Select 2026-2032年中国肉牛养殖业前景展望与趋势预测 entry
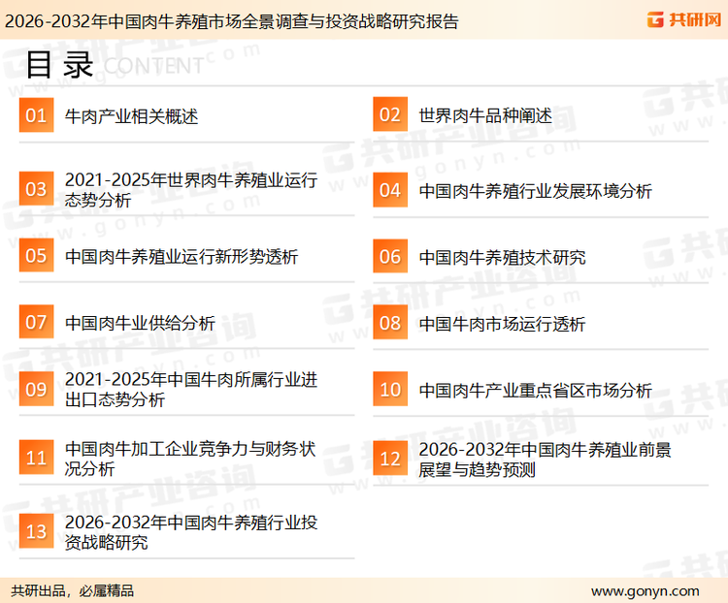Image resolution: width=728 pixels, height=603 pixels. click(x=546, y=460)
